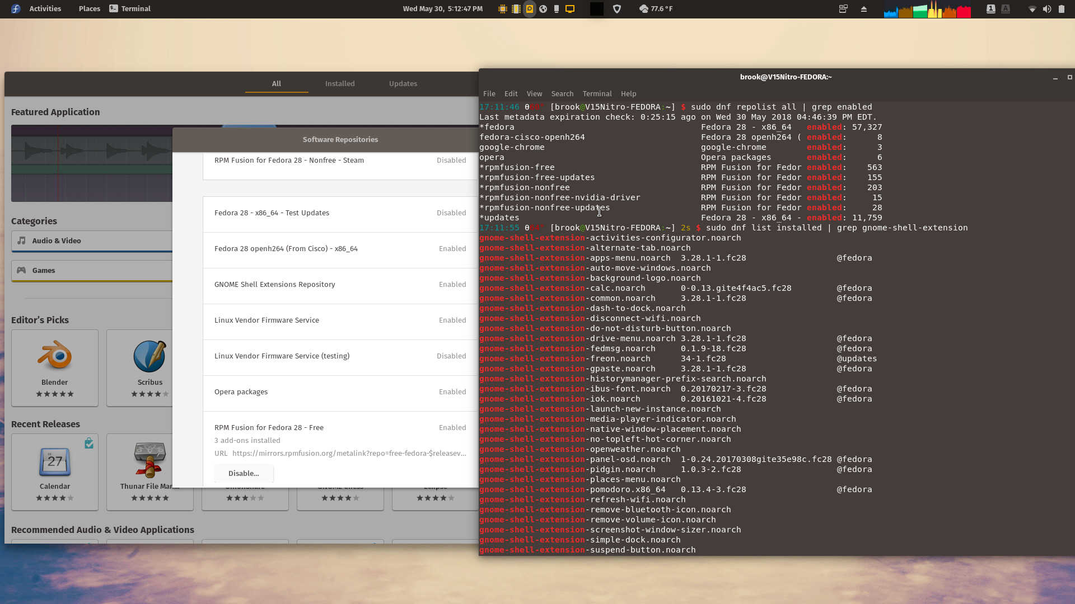Collapse RPM Fusion for Fedora 28 - Free row
Viewport: 1075px width, 604px height.
340,427
